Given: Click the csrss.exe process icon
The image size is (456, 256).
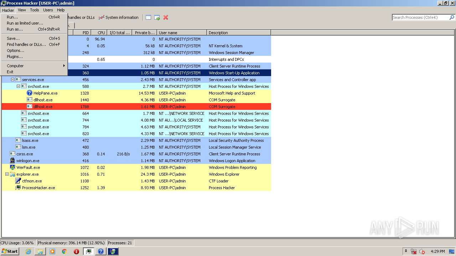Looking at the screenshot, I should 12,154.
